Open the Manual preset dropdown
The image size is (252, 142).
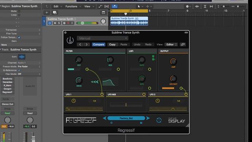click(102, 38)
